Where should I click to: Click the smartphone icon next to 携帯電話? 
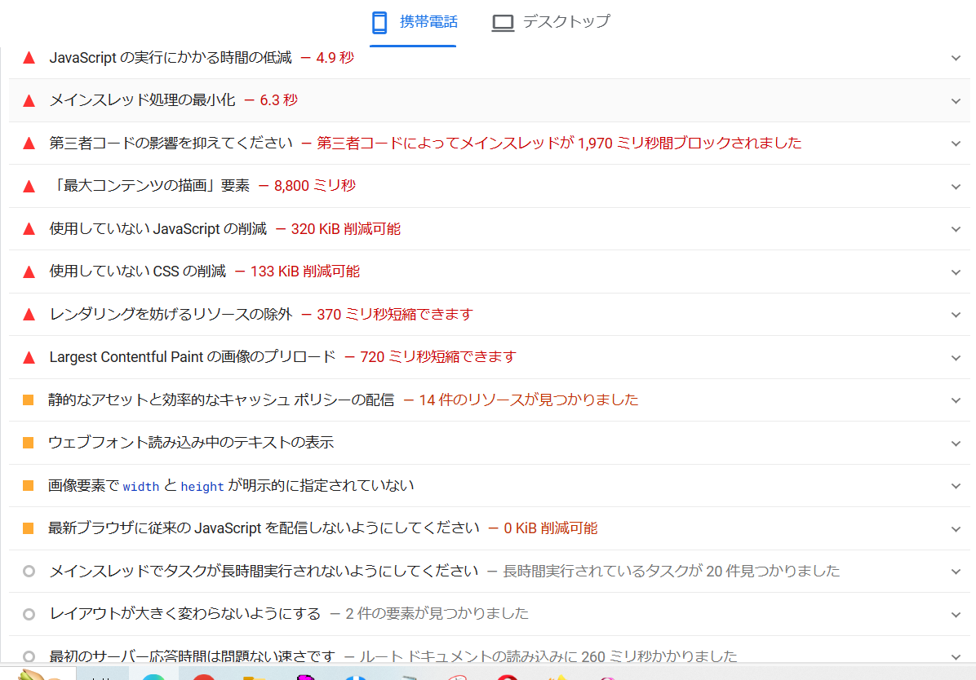coord(379,22)
